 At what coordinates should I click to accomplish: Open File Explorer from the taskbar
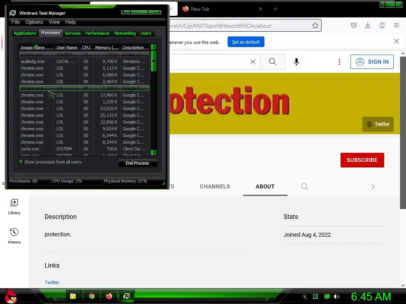(73, 296)
